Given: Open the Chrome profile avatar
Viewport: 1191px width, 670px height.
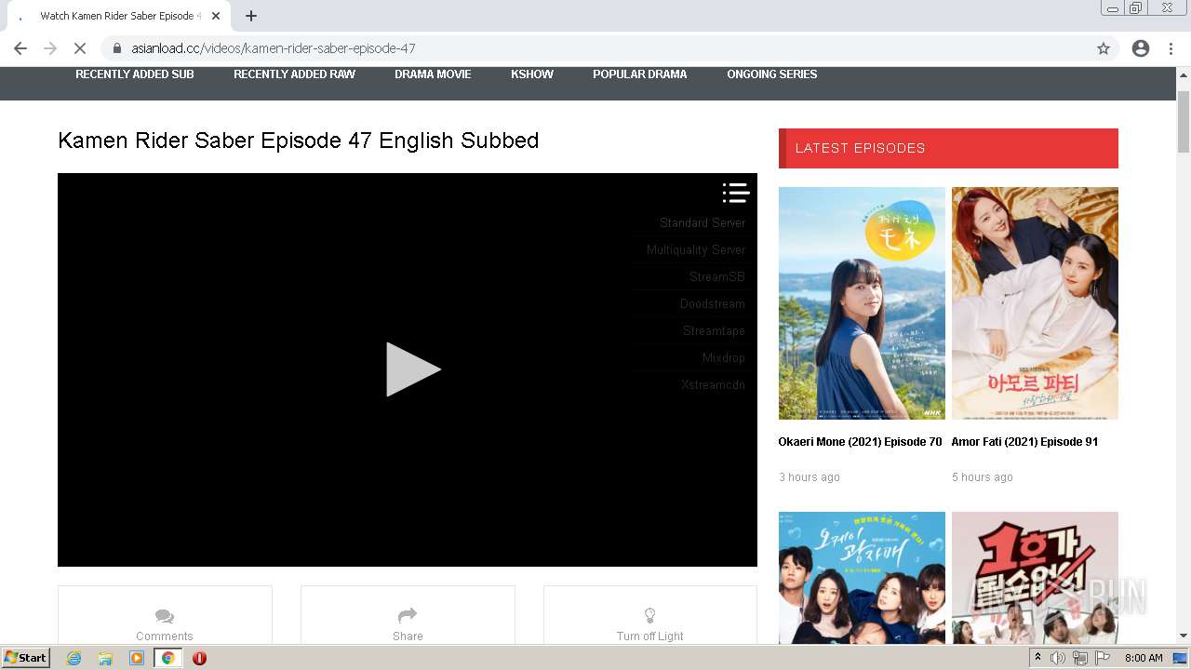Looking at the screenshot, I should click(x=1141, y=48).
